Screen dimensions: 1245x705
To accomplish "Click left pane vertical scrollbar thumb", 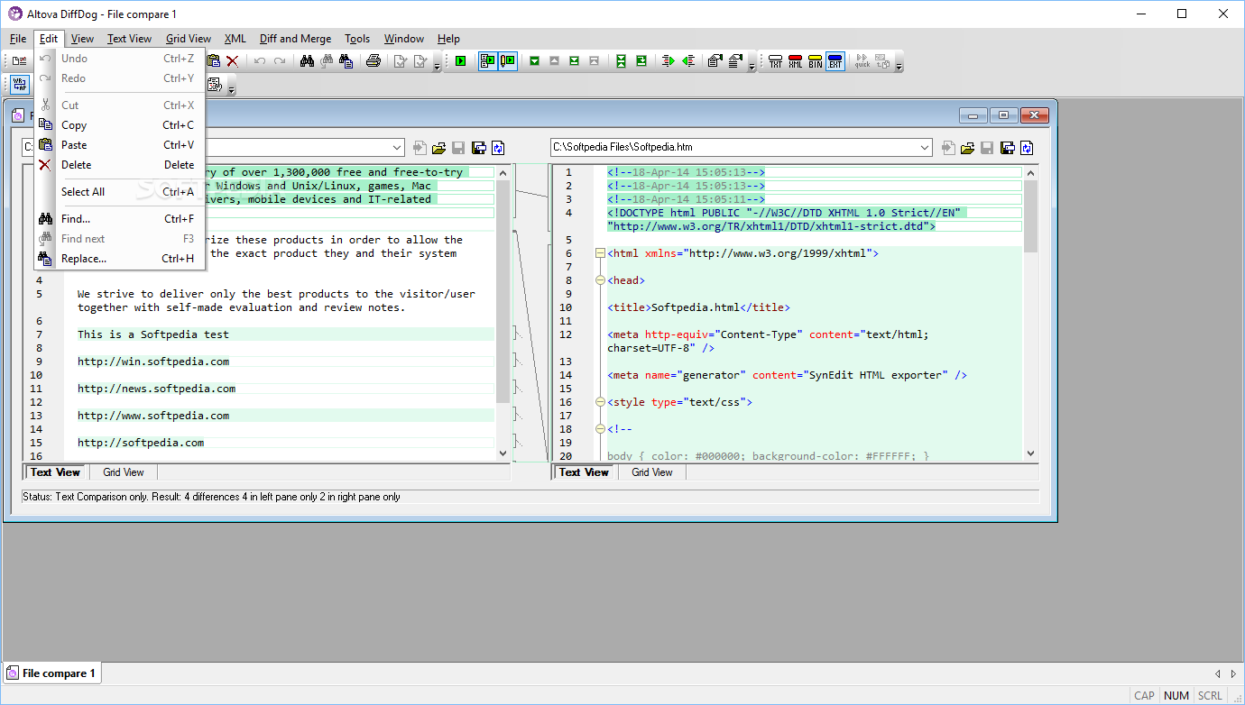I will click(503, 290).
